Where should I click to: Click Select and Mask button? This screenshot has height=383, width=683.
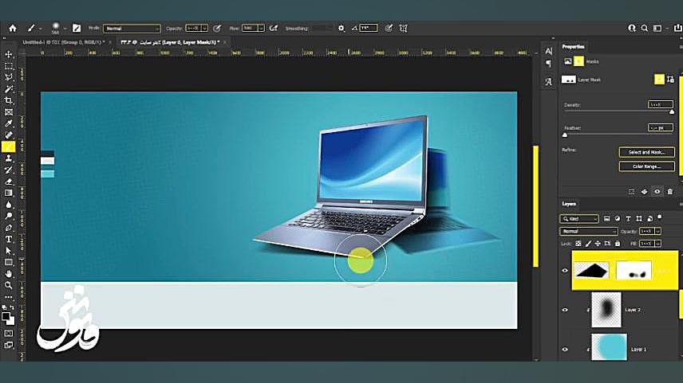pos(647,152)
